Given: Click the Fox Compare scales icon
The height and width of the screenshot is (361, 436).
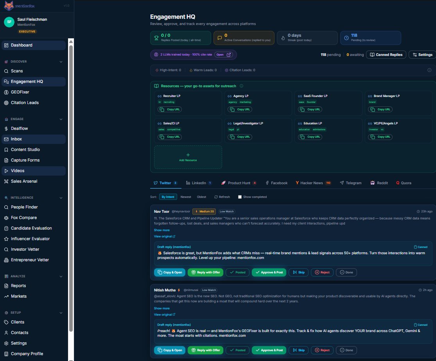Looking at the screenshot, I should point(6,218).
